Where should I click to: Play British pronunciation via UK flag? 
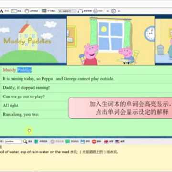pyautogui.click(x=106, y=141)
